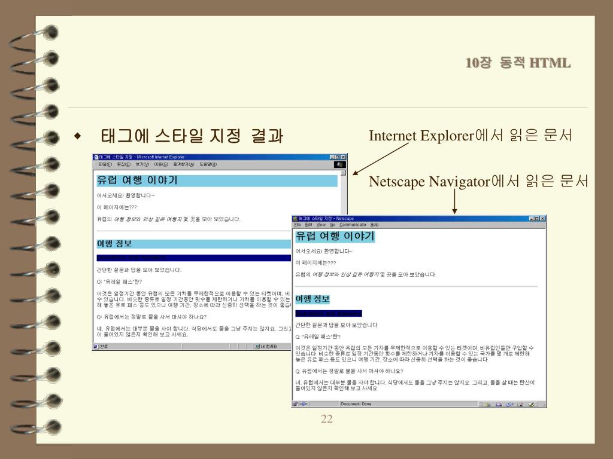
Task: Click the slide page number 22
Action: [x=327, y=419]
